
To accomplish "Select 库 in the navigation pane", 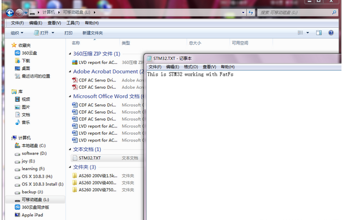I will click(17, 92).
